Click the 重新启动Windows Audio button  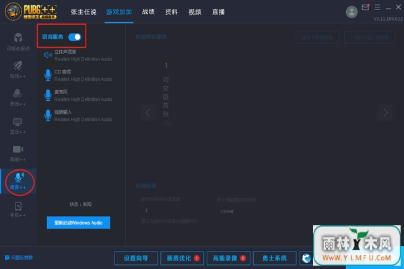coord(79,223)
